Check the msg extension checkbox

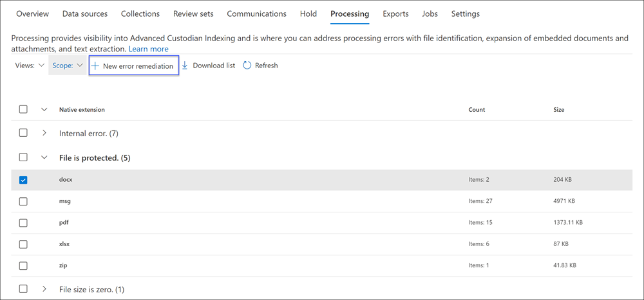click(23, 201)
